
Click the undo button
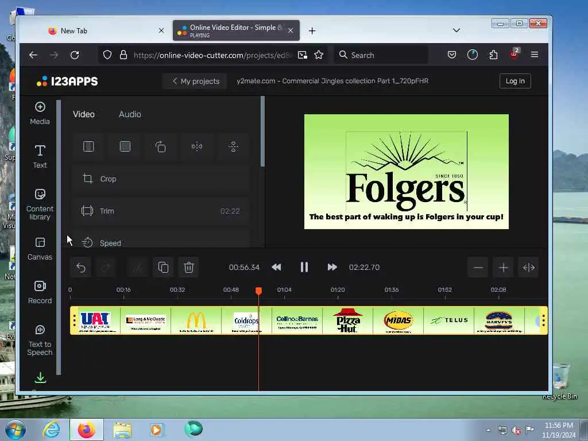pos(80,268)
